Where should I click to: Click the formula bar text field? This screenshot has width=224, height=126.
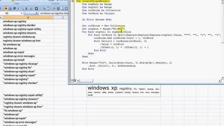tap(54, 13)
